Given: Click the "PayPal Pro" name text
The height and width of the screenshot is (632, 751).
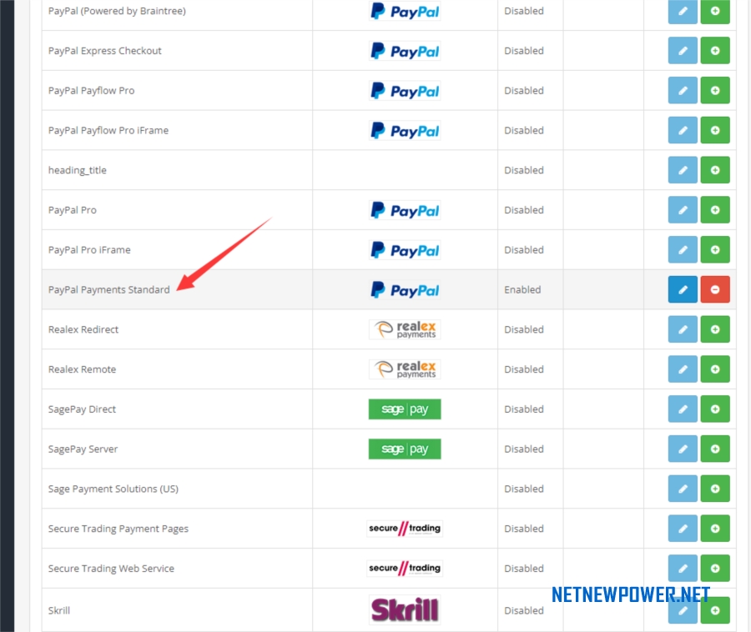Looking at the screenshot, I should (73, 210).
